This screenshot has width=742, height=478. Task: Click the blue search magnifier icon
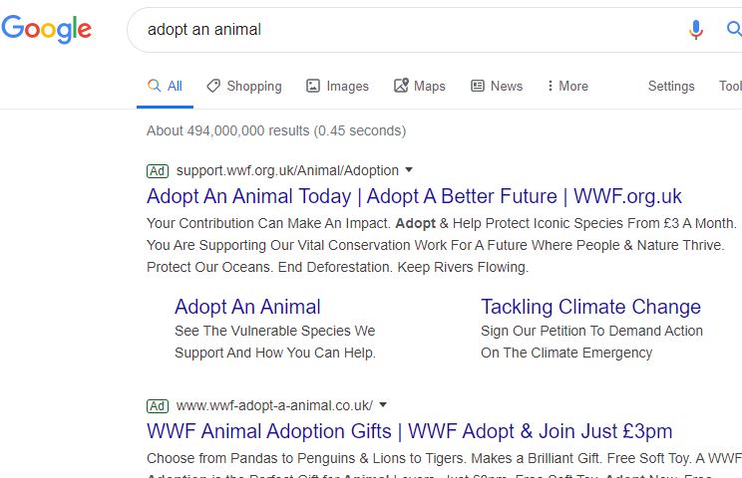point(734,29)
